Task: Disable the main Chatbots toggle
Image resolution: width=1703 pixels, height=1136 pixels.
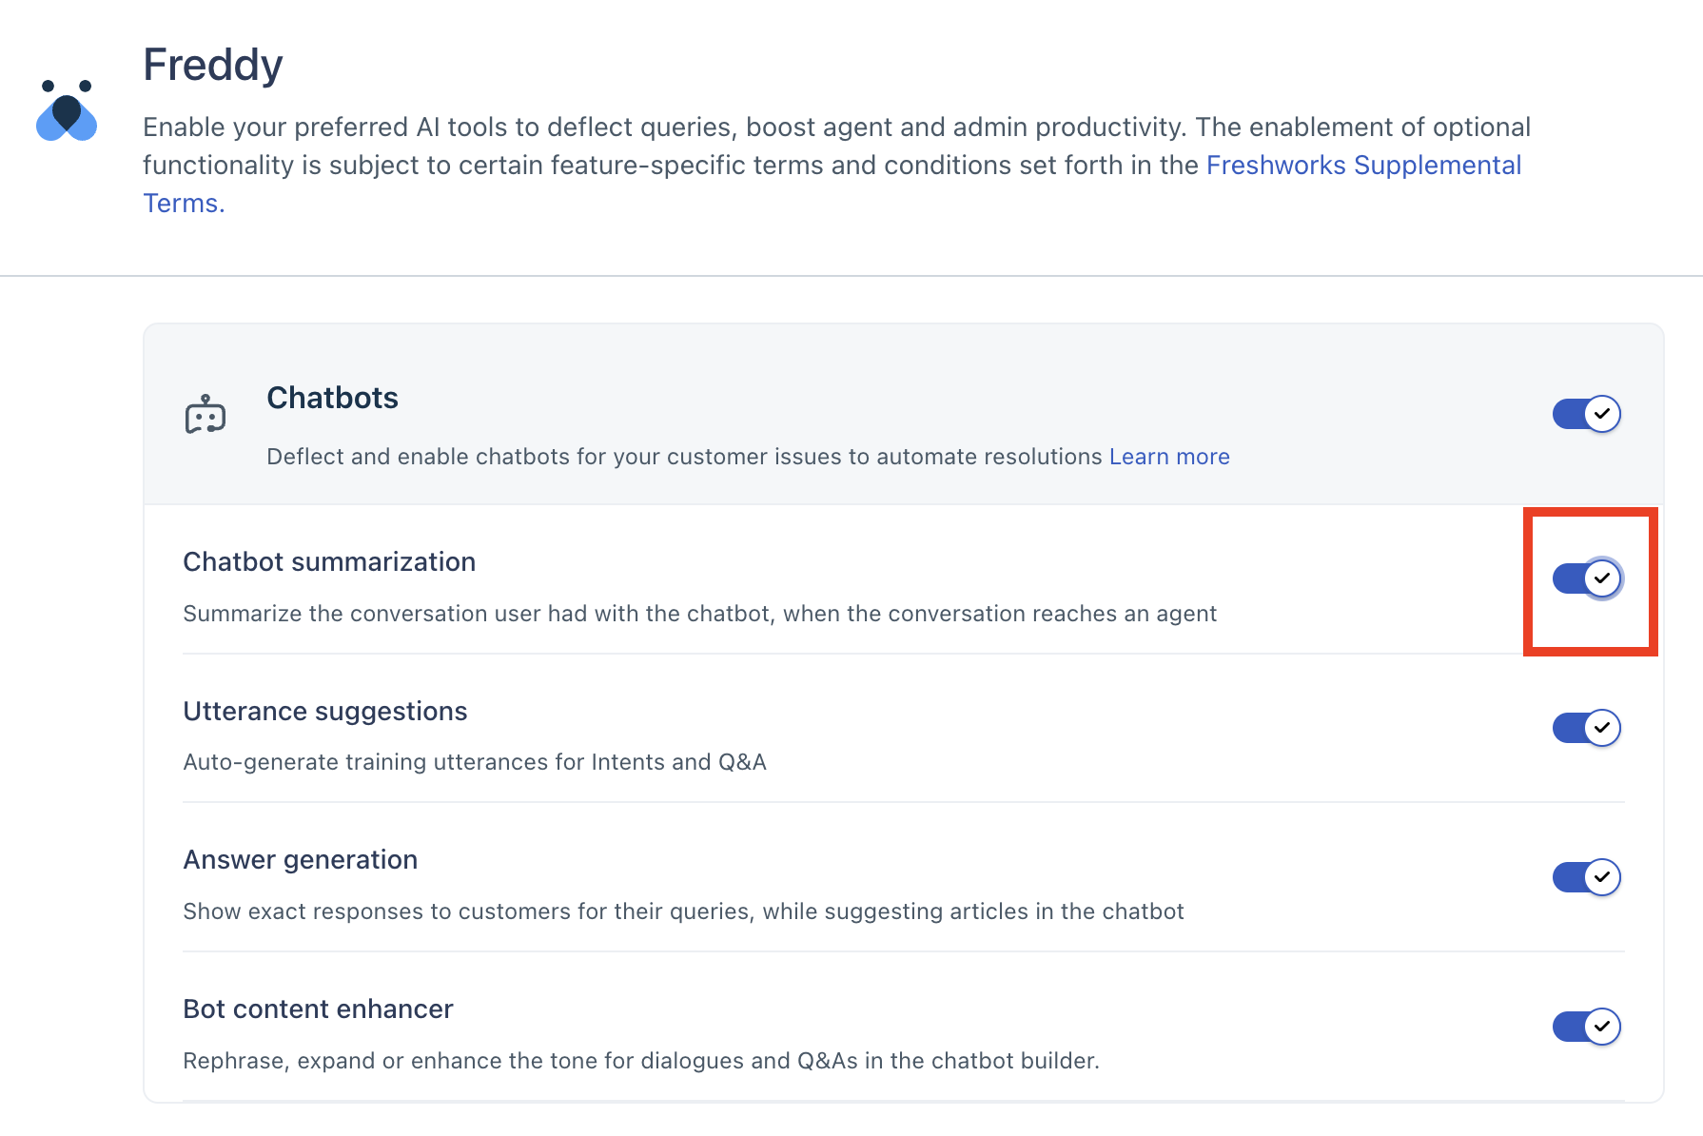Action: click(x=1586, y=414)
